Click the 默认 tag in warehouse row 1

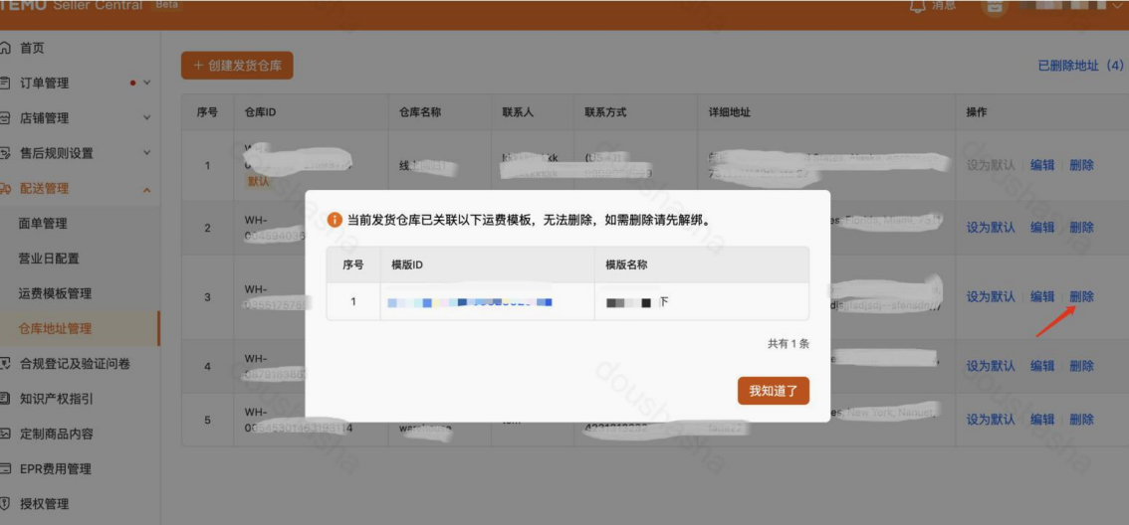[x=258, y=181]
